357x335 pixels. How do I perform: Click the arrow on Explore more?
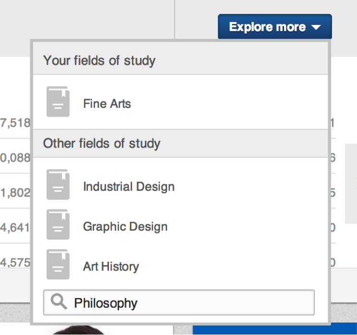coord(316,27)
